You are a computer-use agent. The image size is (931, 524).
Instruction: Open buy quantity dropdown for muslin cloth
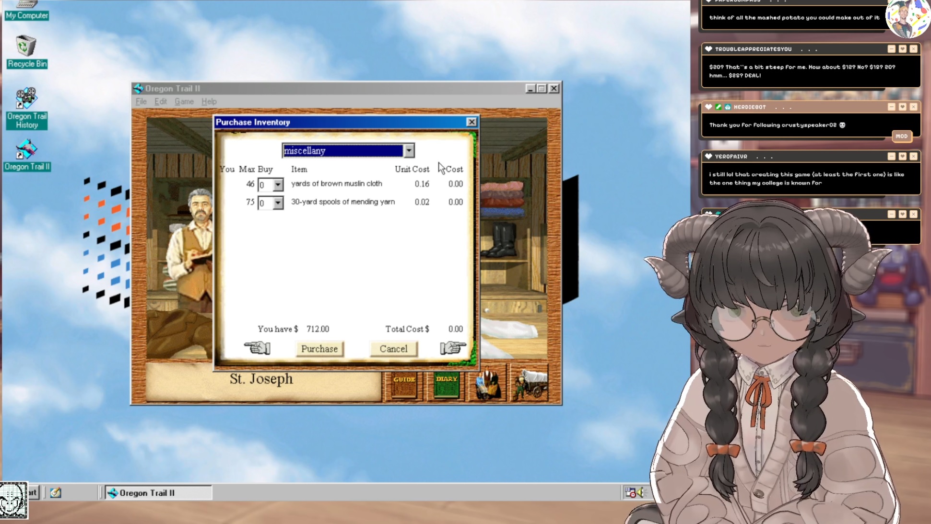coord(278,185)
